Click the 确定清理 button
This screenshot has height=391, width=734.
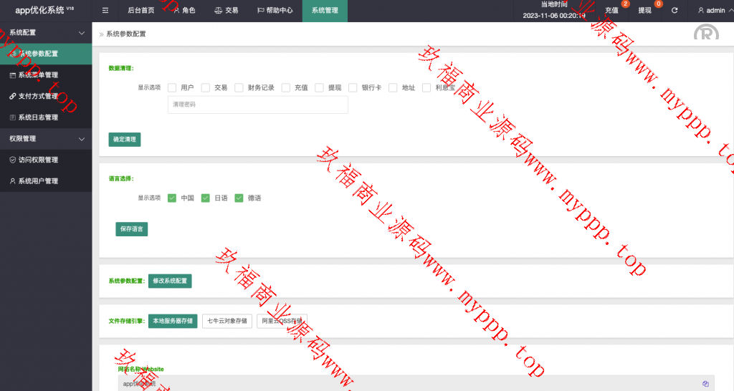pos(125,140)
